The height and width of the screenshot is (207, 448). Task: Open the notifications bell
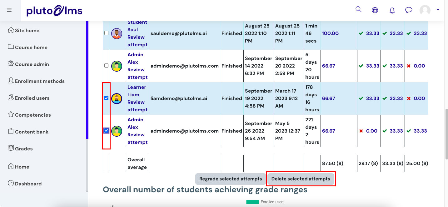point(392,10)
